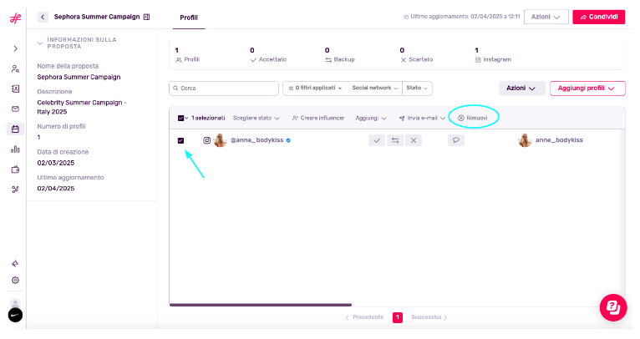
Task: Click the pink Condividi button
Action: (x=598, y=17)
